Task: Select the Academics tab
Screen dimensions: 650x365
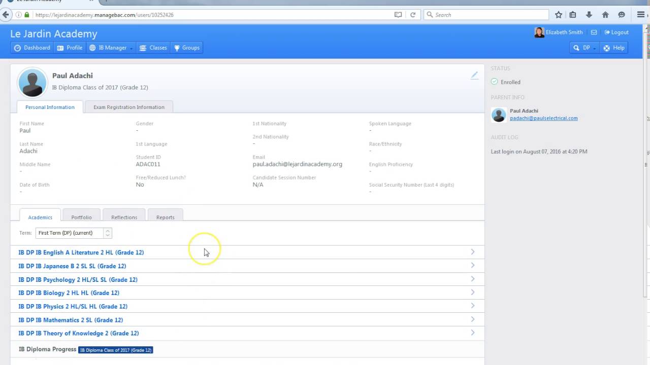Action: [40, 217]
